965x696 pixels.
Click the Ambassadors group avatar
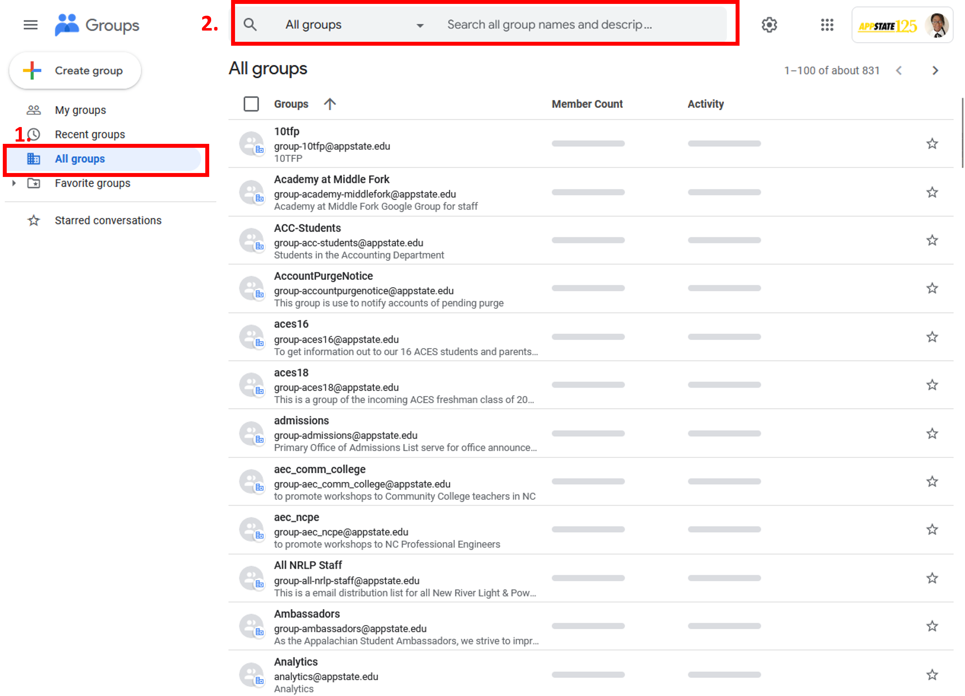pyautogui.click(x=252, y=626)
